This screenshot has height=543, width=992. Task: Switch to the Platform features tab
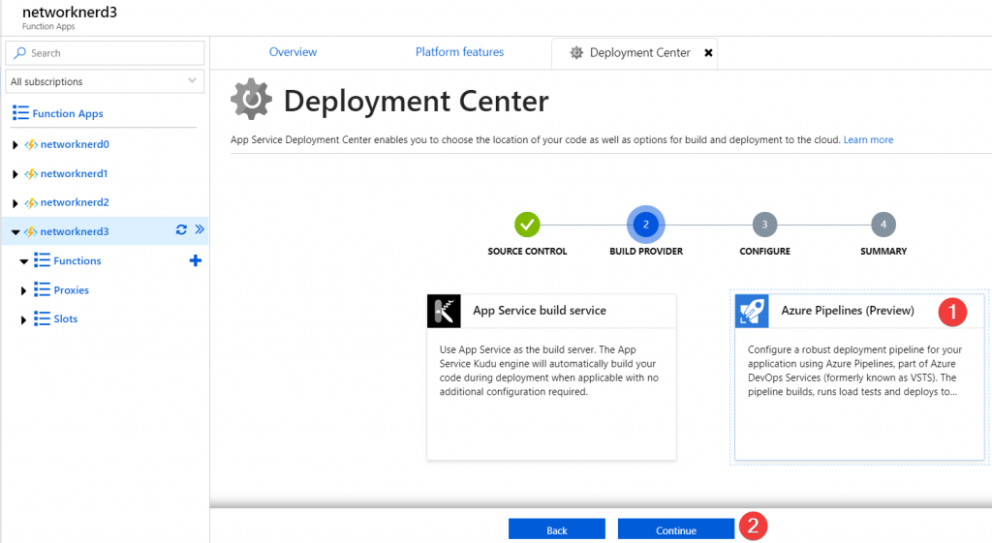coord(459,52)
